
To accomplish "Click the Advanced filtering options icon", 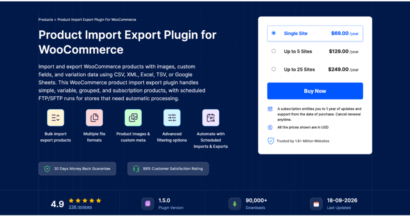I will [x=172, y=118].
